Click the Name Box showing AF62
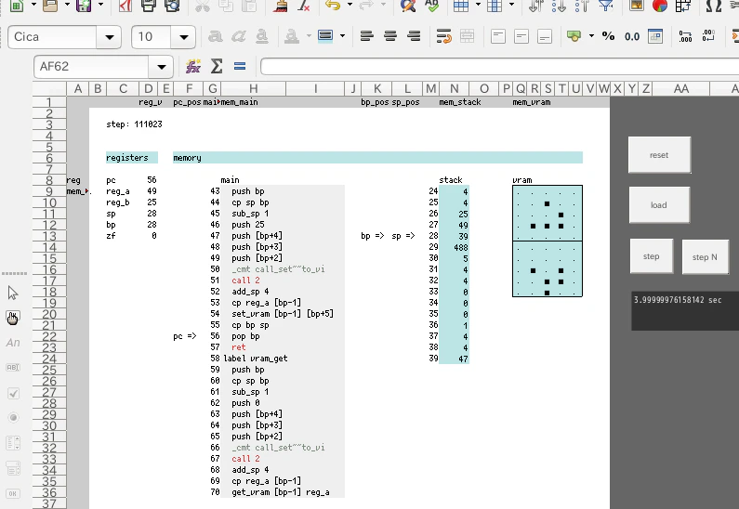739x509 pixels. point(91,67)
